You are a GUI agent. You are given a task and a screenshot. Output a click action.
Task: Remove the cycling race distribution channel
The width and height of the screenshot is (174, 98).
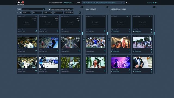coord(151,36)
